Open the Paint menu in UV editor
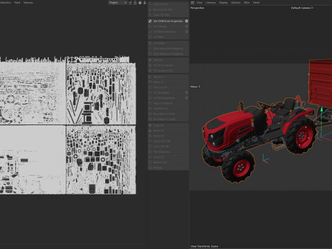 click(x=17, y=3)
